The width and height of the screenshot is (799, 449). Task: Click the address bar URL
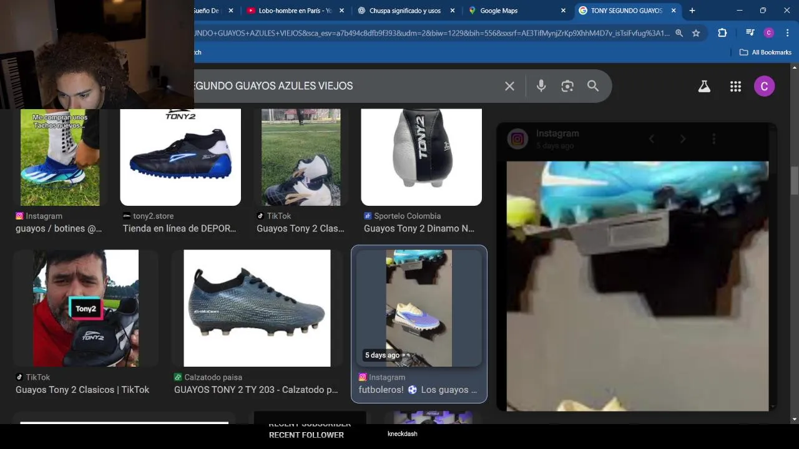[431, 33]
